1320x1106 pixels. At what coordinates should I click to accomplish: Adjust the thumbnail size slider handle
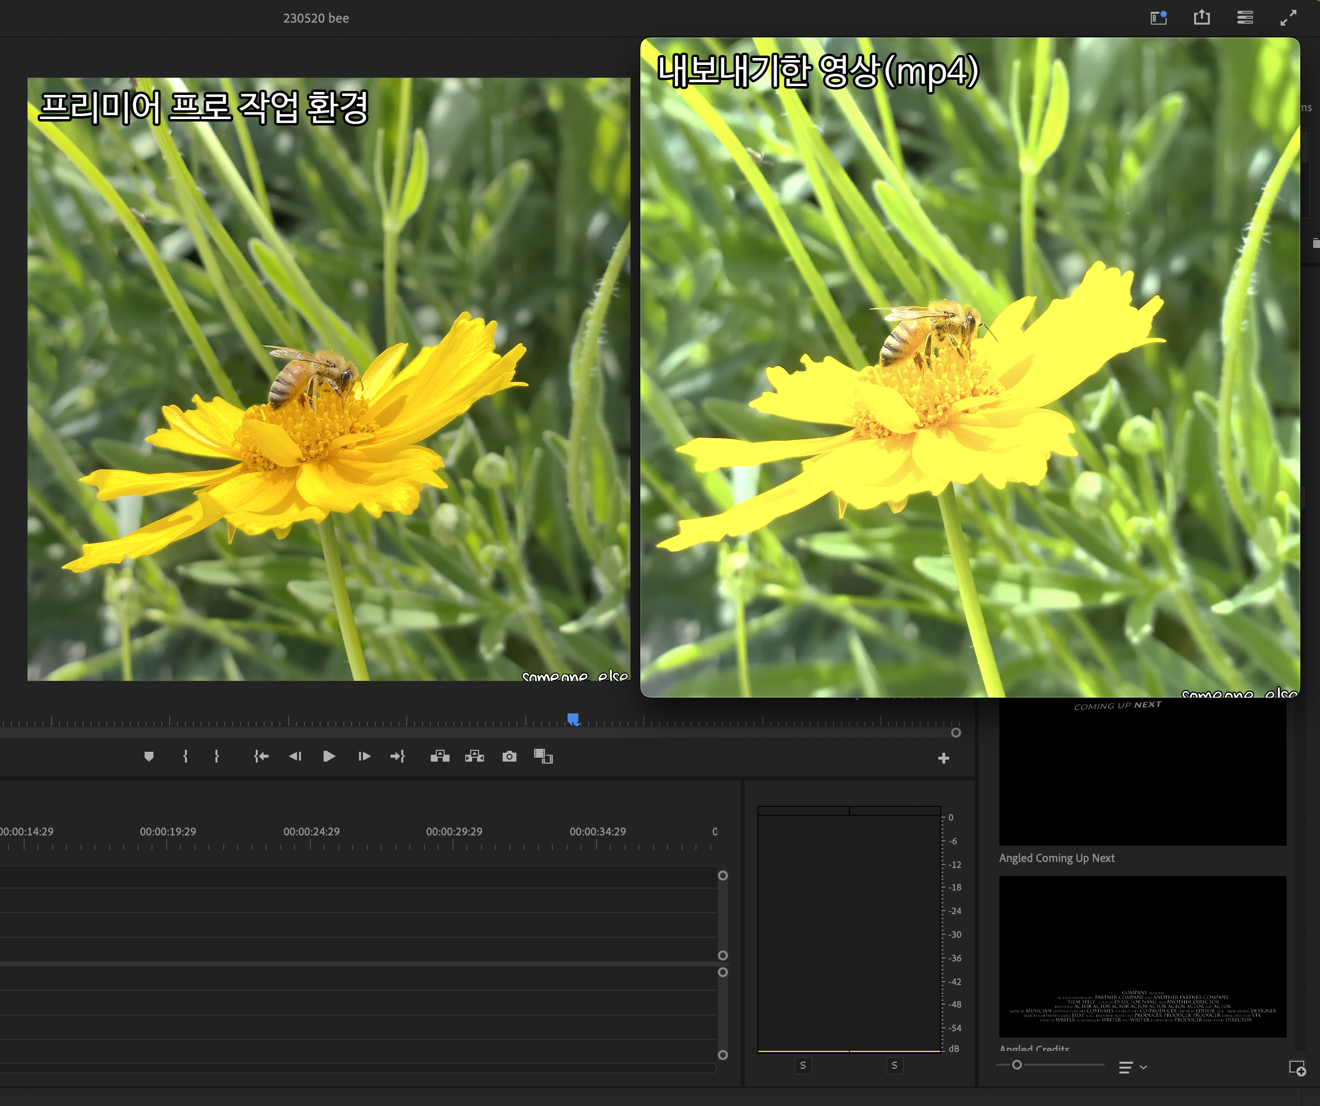(x=1017, y=1065)
